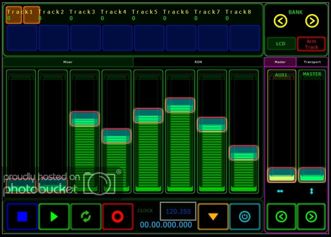
Task: Click the 120.350 tempo field
Action: click(178, 211)
